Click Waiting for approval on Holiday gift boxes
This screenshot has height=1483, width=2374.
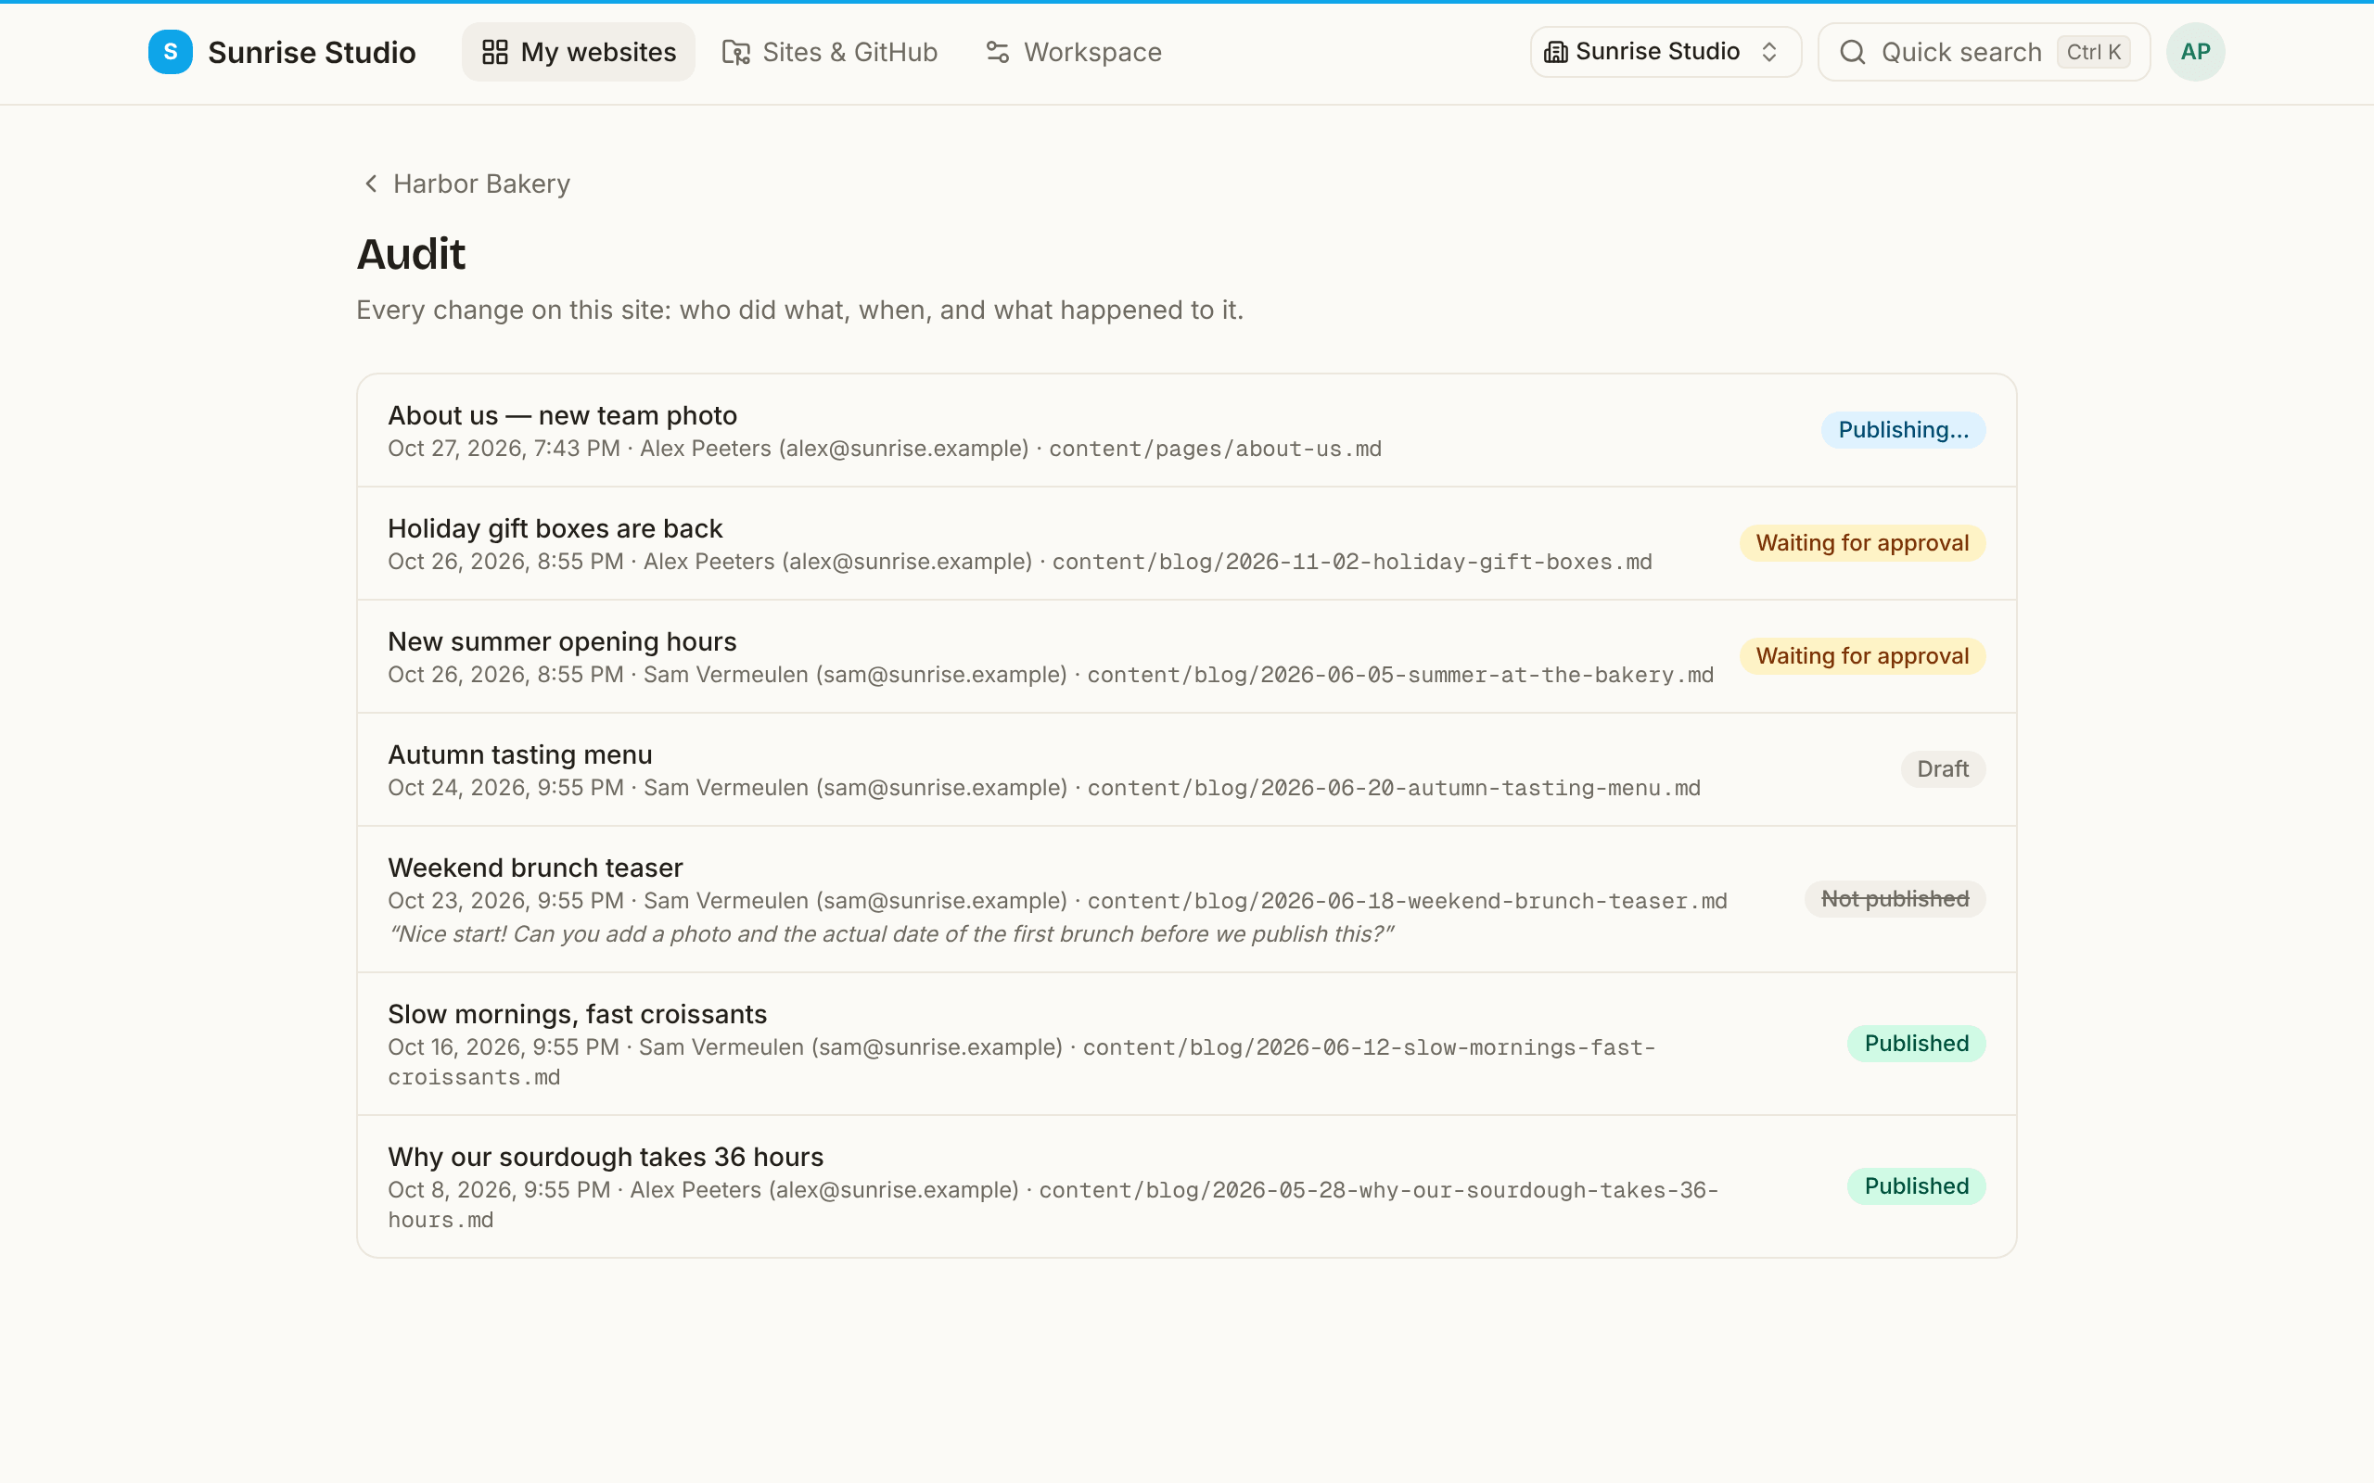pos(1862,543)
